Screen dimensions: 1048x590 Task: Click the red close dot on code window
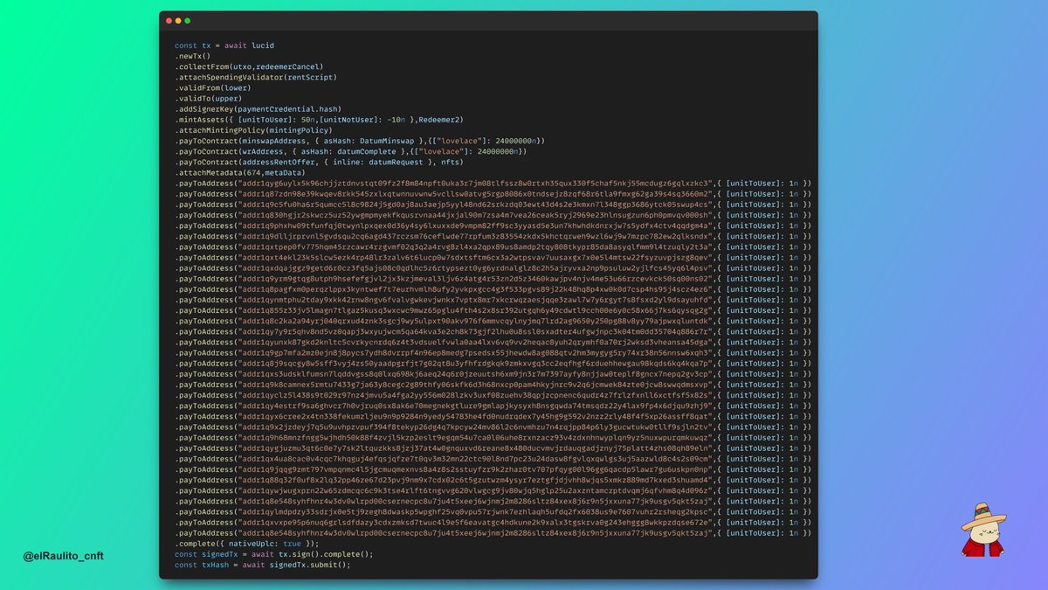(x=169, y=20)
